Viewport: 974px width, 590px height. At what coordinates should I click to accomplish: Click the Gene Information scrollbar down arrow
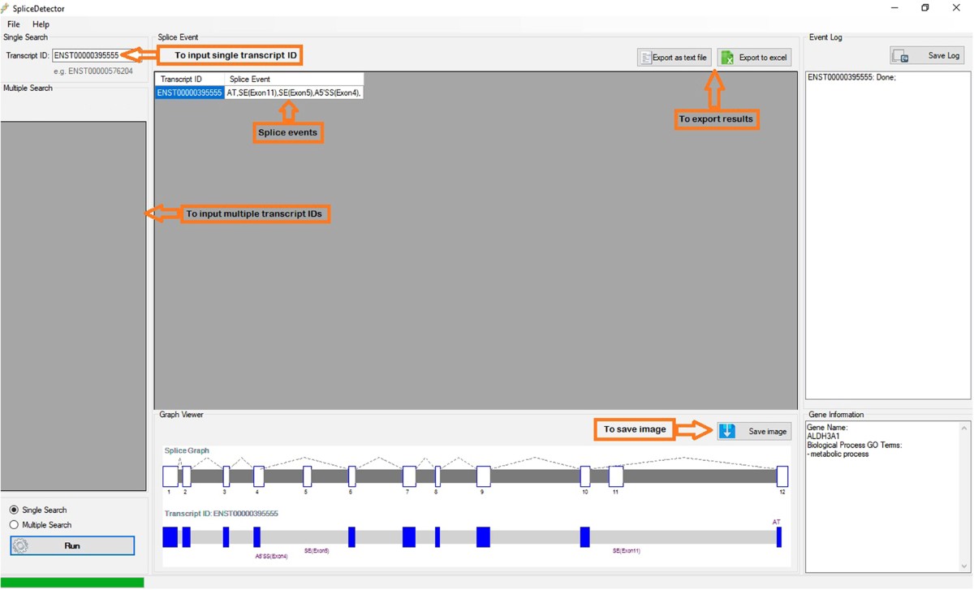965,566
